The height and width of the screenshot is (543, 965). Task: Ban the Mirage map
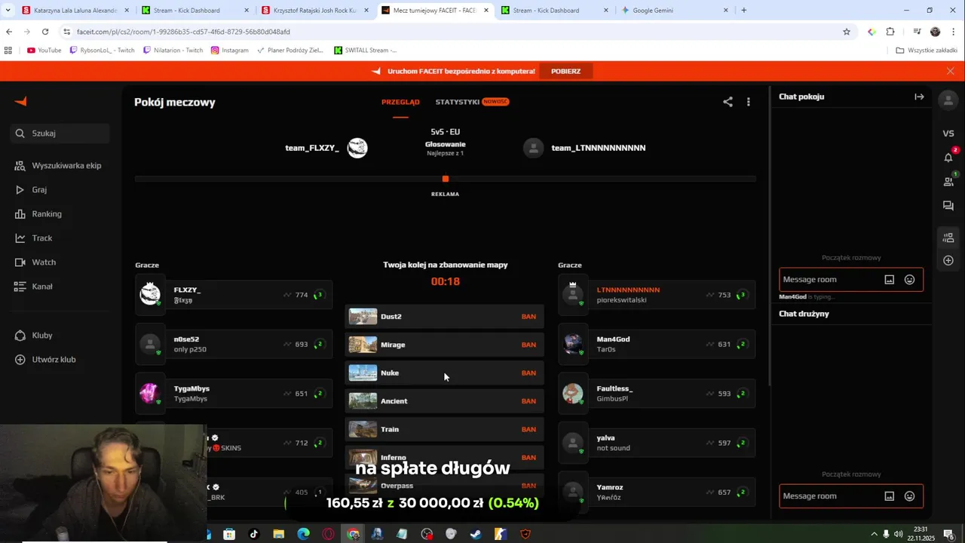click(x=528, y=345)
